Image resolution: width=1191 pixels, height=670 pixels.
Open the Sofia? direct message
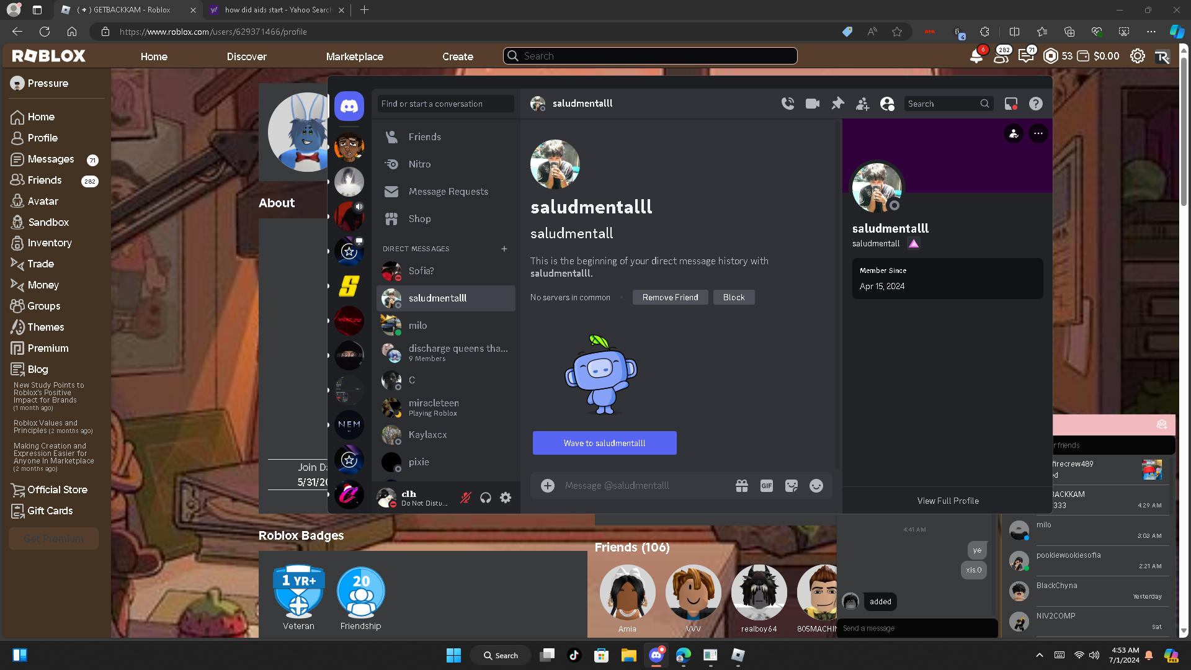click(446, 271)
